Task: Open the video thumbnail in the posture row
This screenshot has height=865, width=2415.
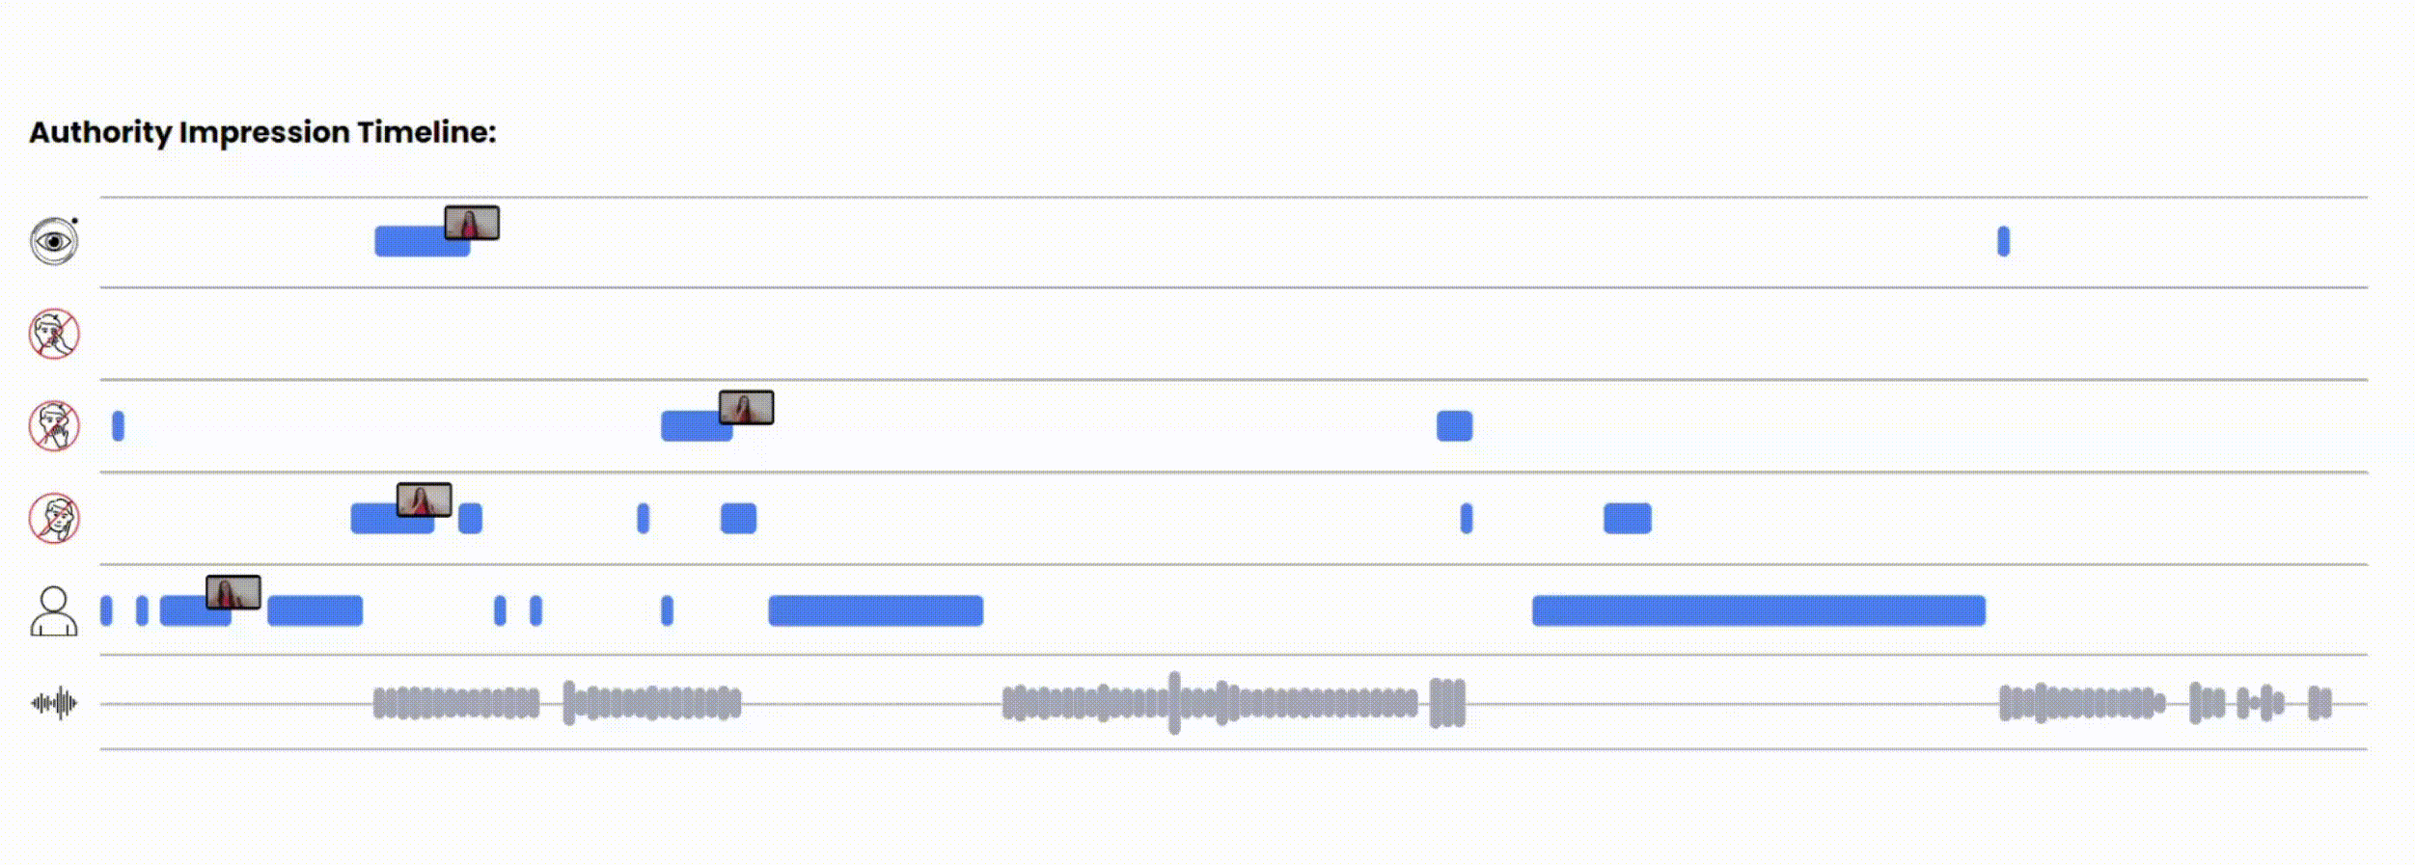Action: [x=233, y=592]
